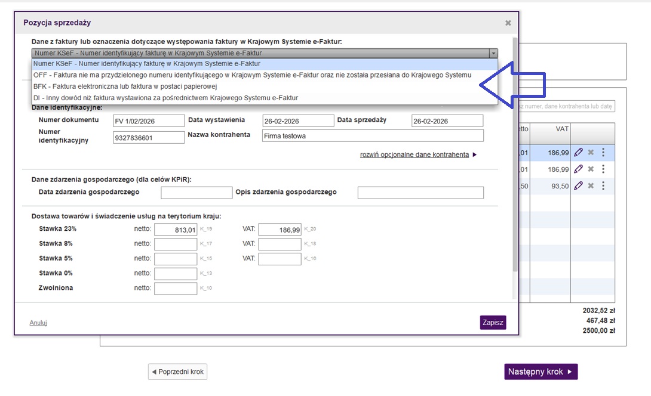Collapse the KSeF type dropdown arrow

tap(493, 53)
